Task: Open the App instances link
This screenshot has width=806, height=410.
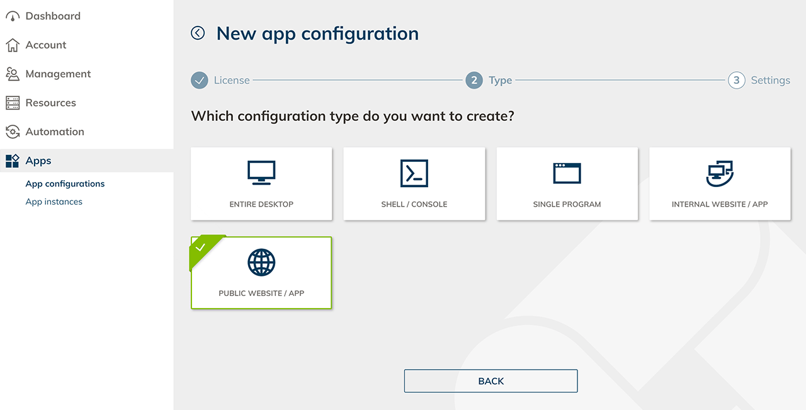Action: [54, 202]
